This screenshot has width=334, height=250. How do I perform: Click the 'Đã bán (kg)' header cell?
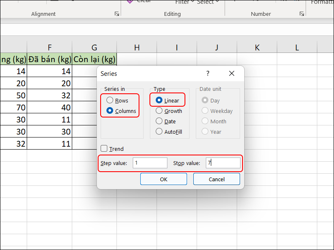tap(50, 59)
